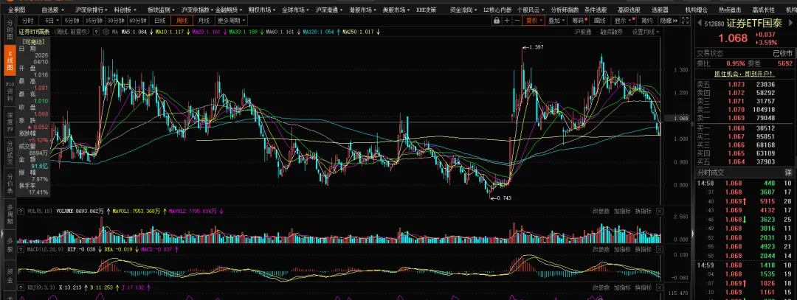Open the help question mark next to 证券ETF国泰 title
This screenshot has height=300, width=797.
click(97, 32)
